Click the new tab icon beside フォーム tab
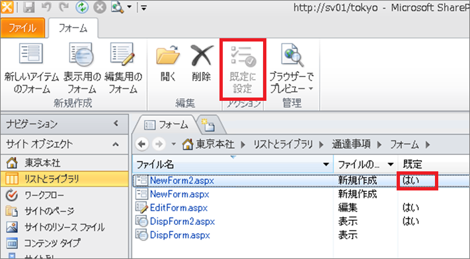The height and width of the screenshot is (259, 470). 208,125
